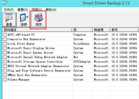Viewport: 139px width, 99px height.
Task: Click the 选择 toolbar icon
Action: [x=24, y=20]
